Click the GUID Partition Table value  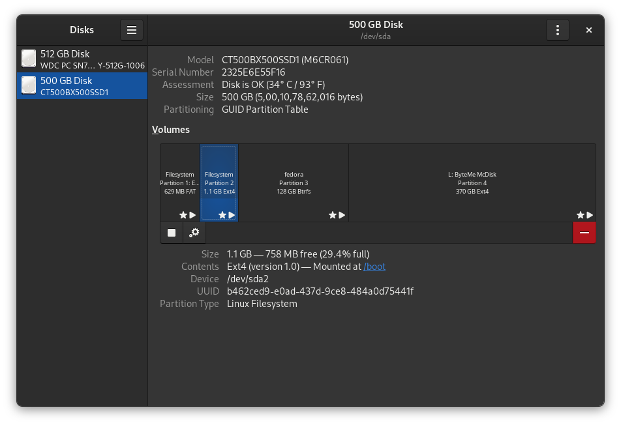click(265, 110)
